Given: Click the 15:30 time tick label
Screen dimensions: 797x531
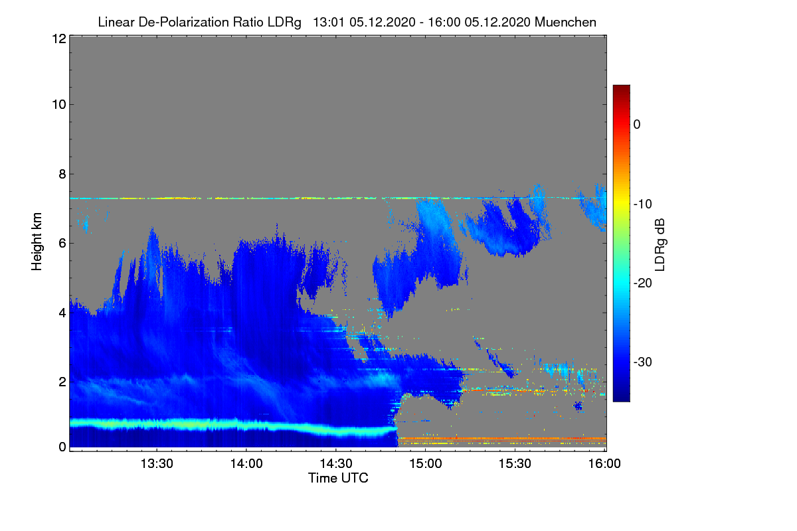Looking at the screenshot, I should tap(515, 464).
